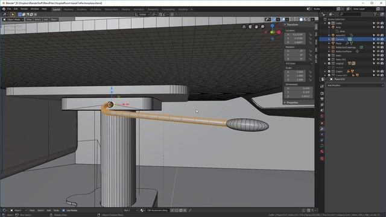Open the viewport Object menu
The width and height of the screenshot is (386, 217).
tap(54, 19)
